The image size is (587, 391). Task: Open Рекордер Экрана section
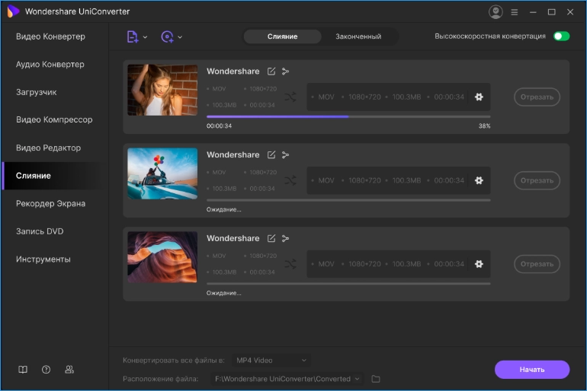pyautogui.click(x=50, y=204)
